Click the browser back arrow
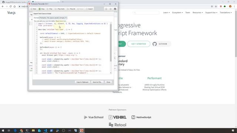Viewport: 237px width, 133px height. 3,7
